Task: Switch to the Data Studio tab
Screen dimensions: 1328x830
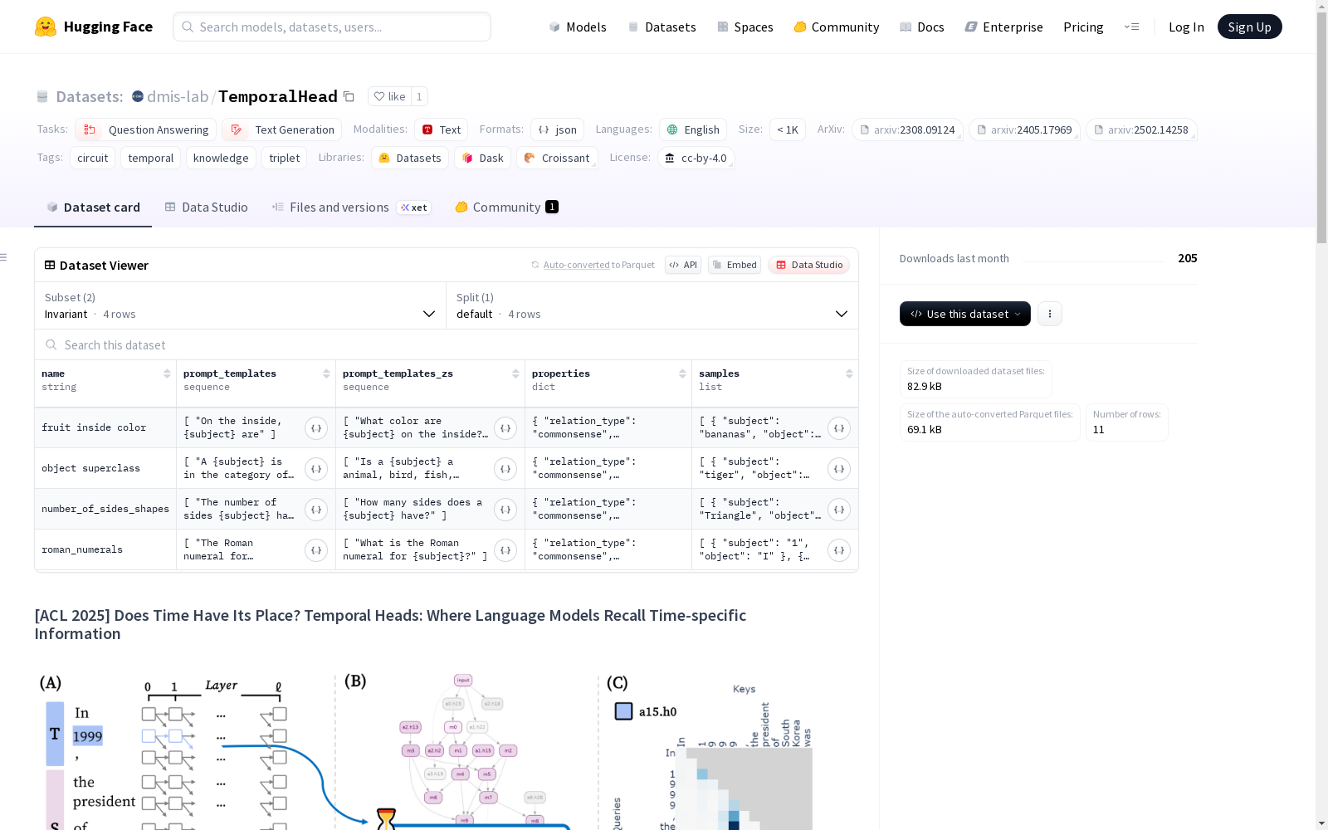Action: (x=206, y=207)
